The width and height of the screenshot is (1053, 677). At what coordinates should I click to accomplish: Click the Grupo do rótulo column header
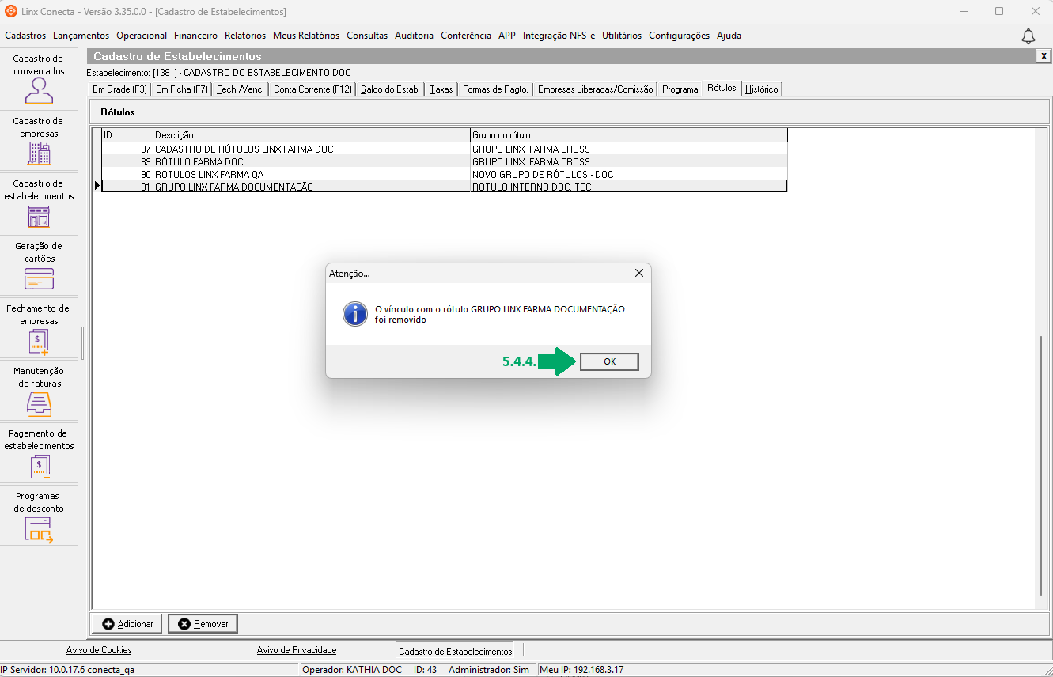pos(629,135)
